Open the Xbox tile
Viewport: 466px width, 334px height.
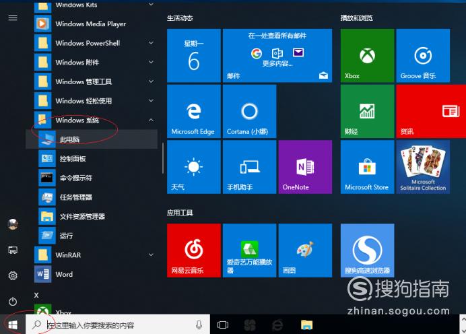click(367, 56)
